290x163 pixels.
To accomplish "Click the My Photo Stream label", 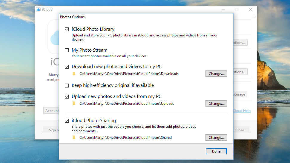I will point(90,50).
